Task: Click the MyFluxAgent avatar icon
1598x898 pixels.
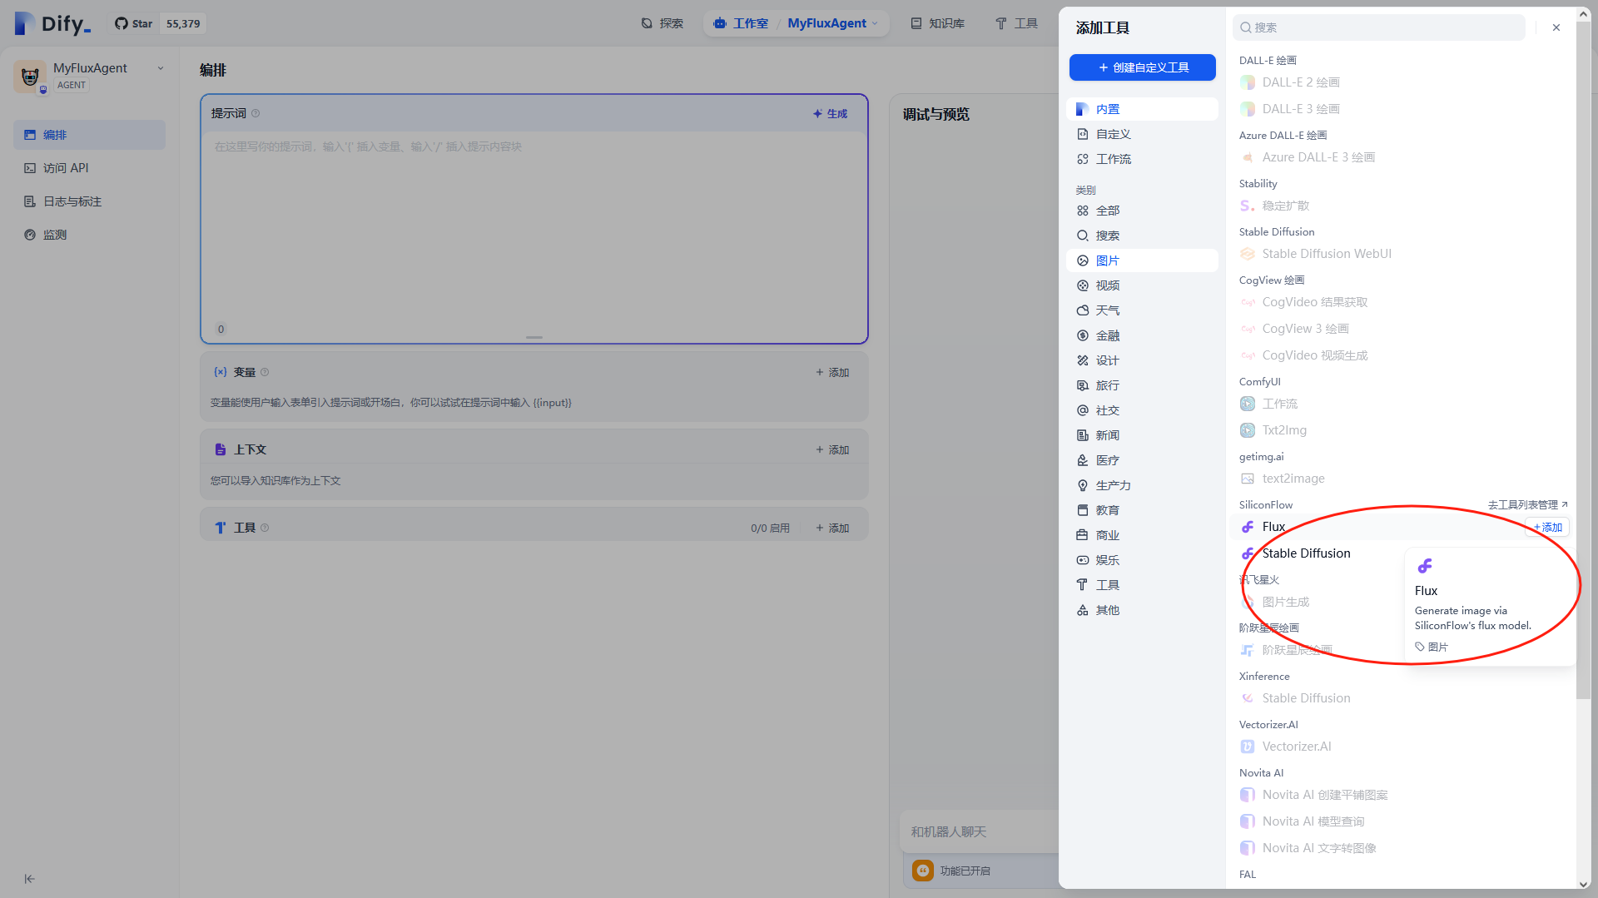Action: (30, 77)
